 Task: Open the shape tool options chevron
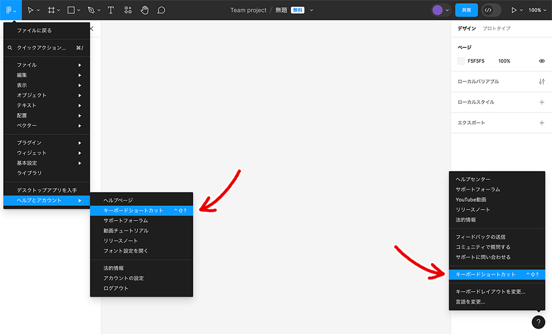coord(79,11)
